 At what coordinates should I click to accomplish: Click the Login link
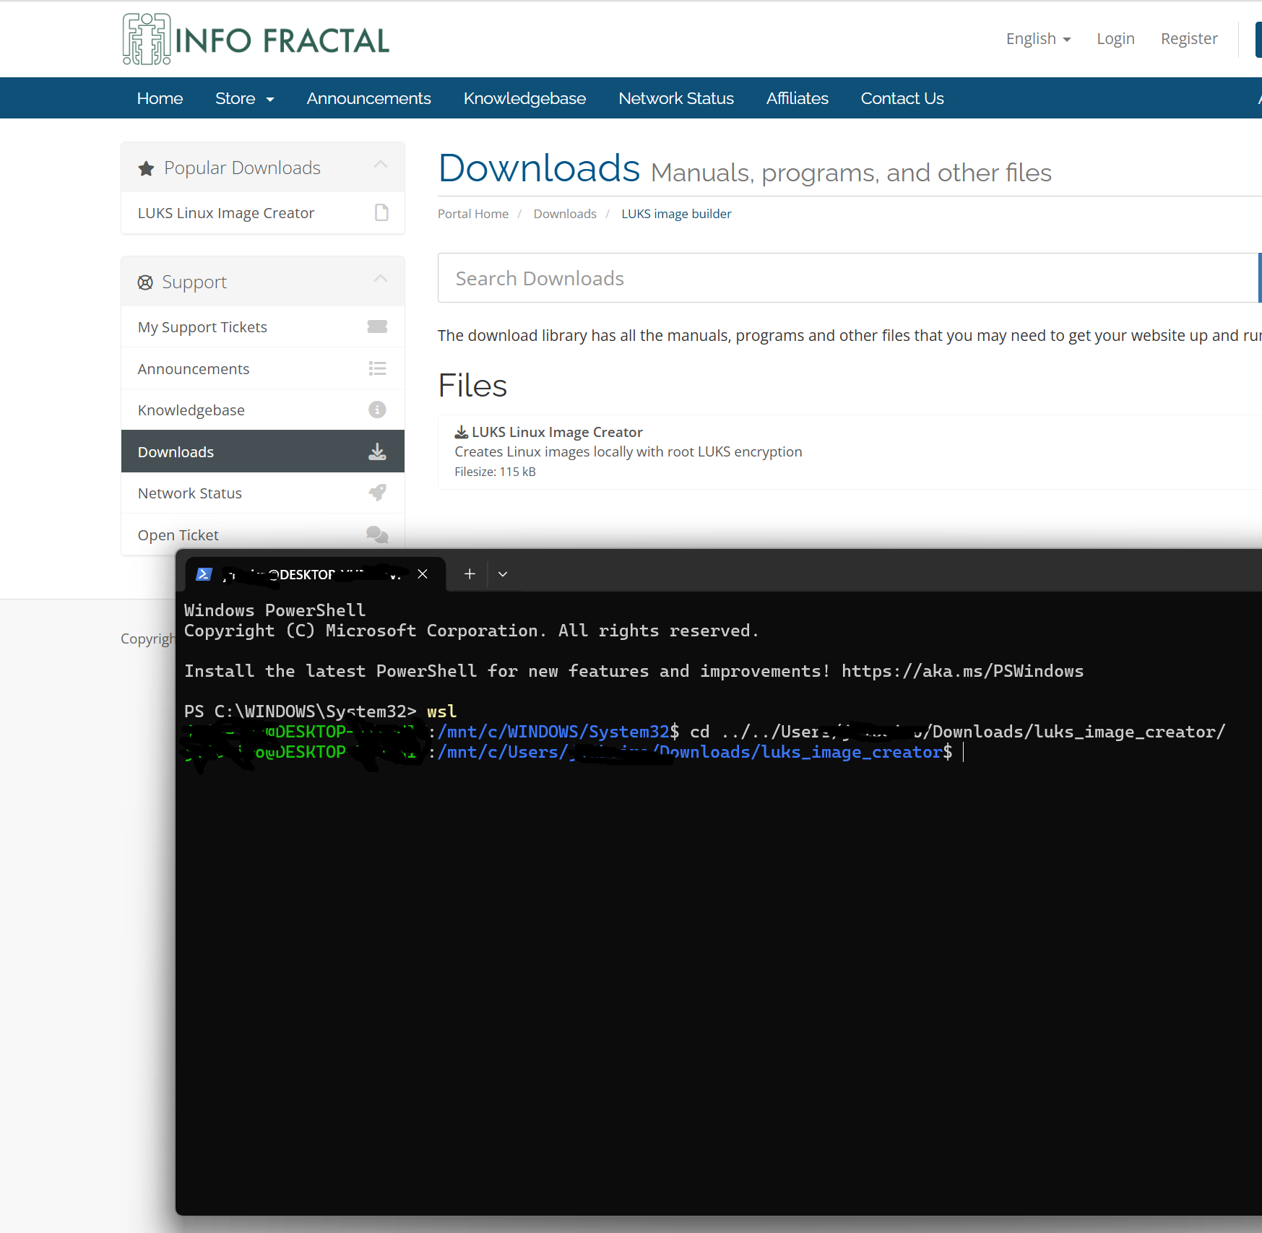(x=1115, y=39)
